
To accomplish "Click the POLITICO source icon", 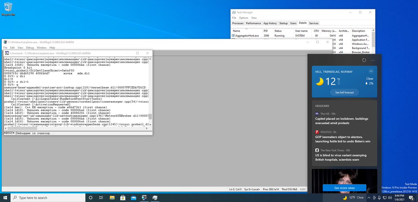I will (317, 132).
